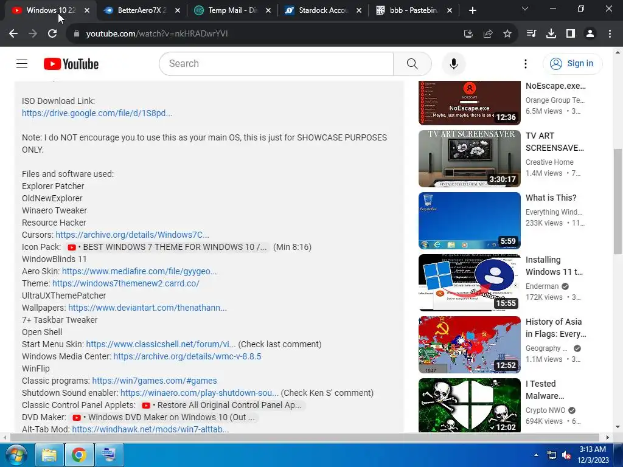View site information lock icon

pyautogui.click(x=76, y=34)
